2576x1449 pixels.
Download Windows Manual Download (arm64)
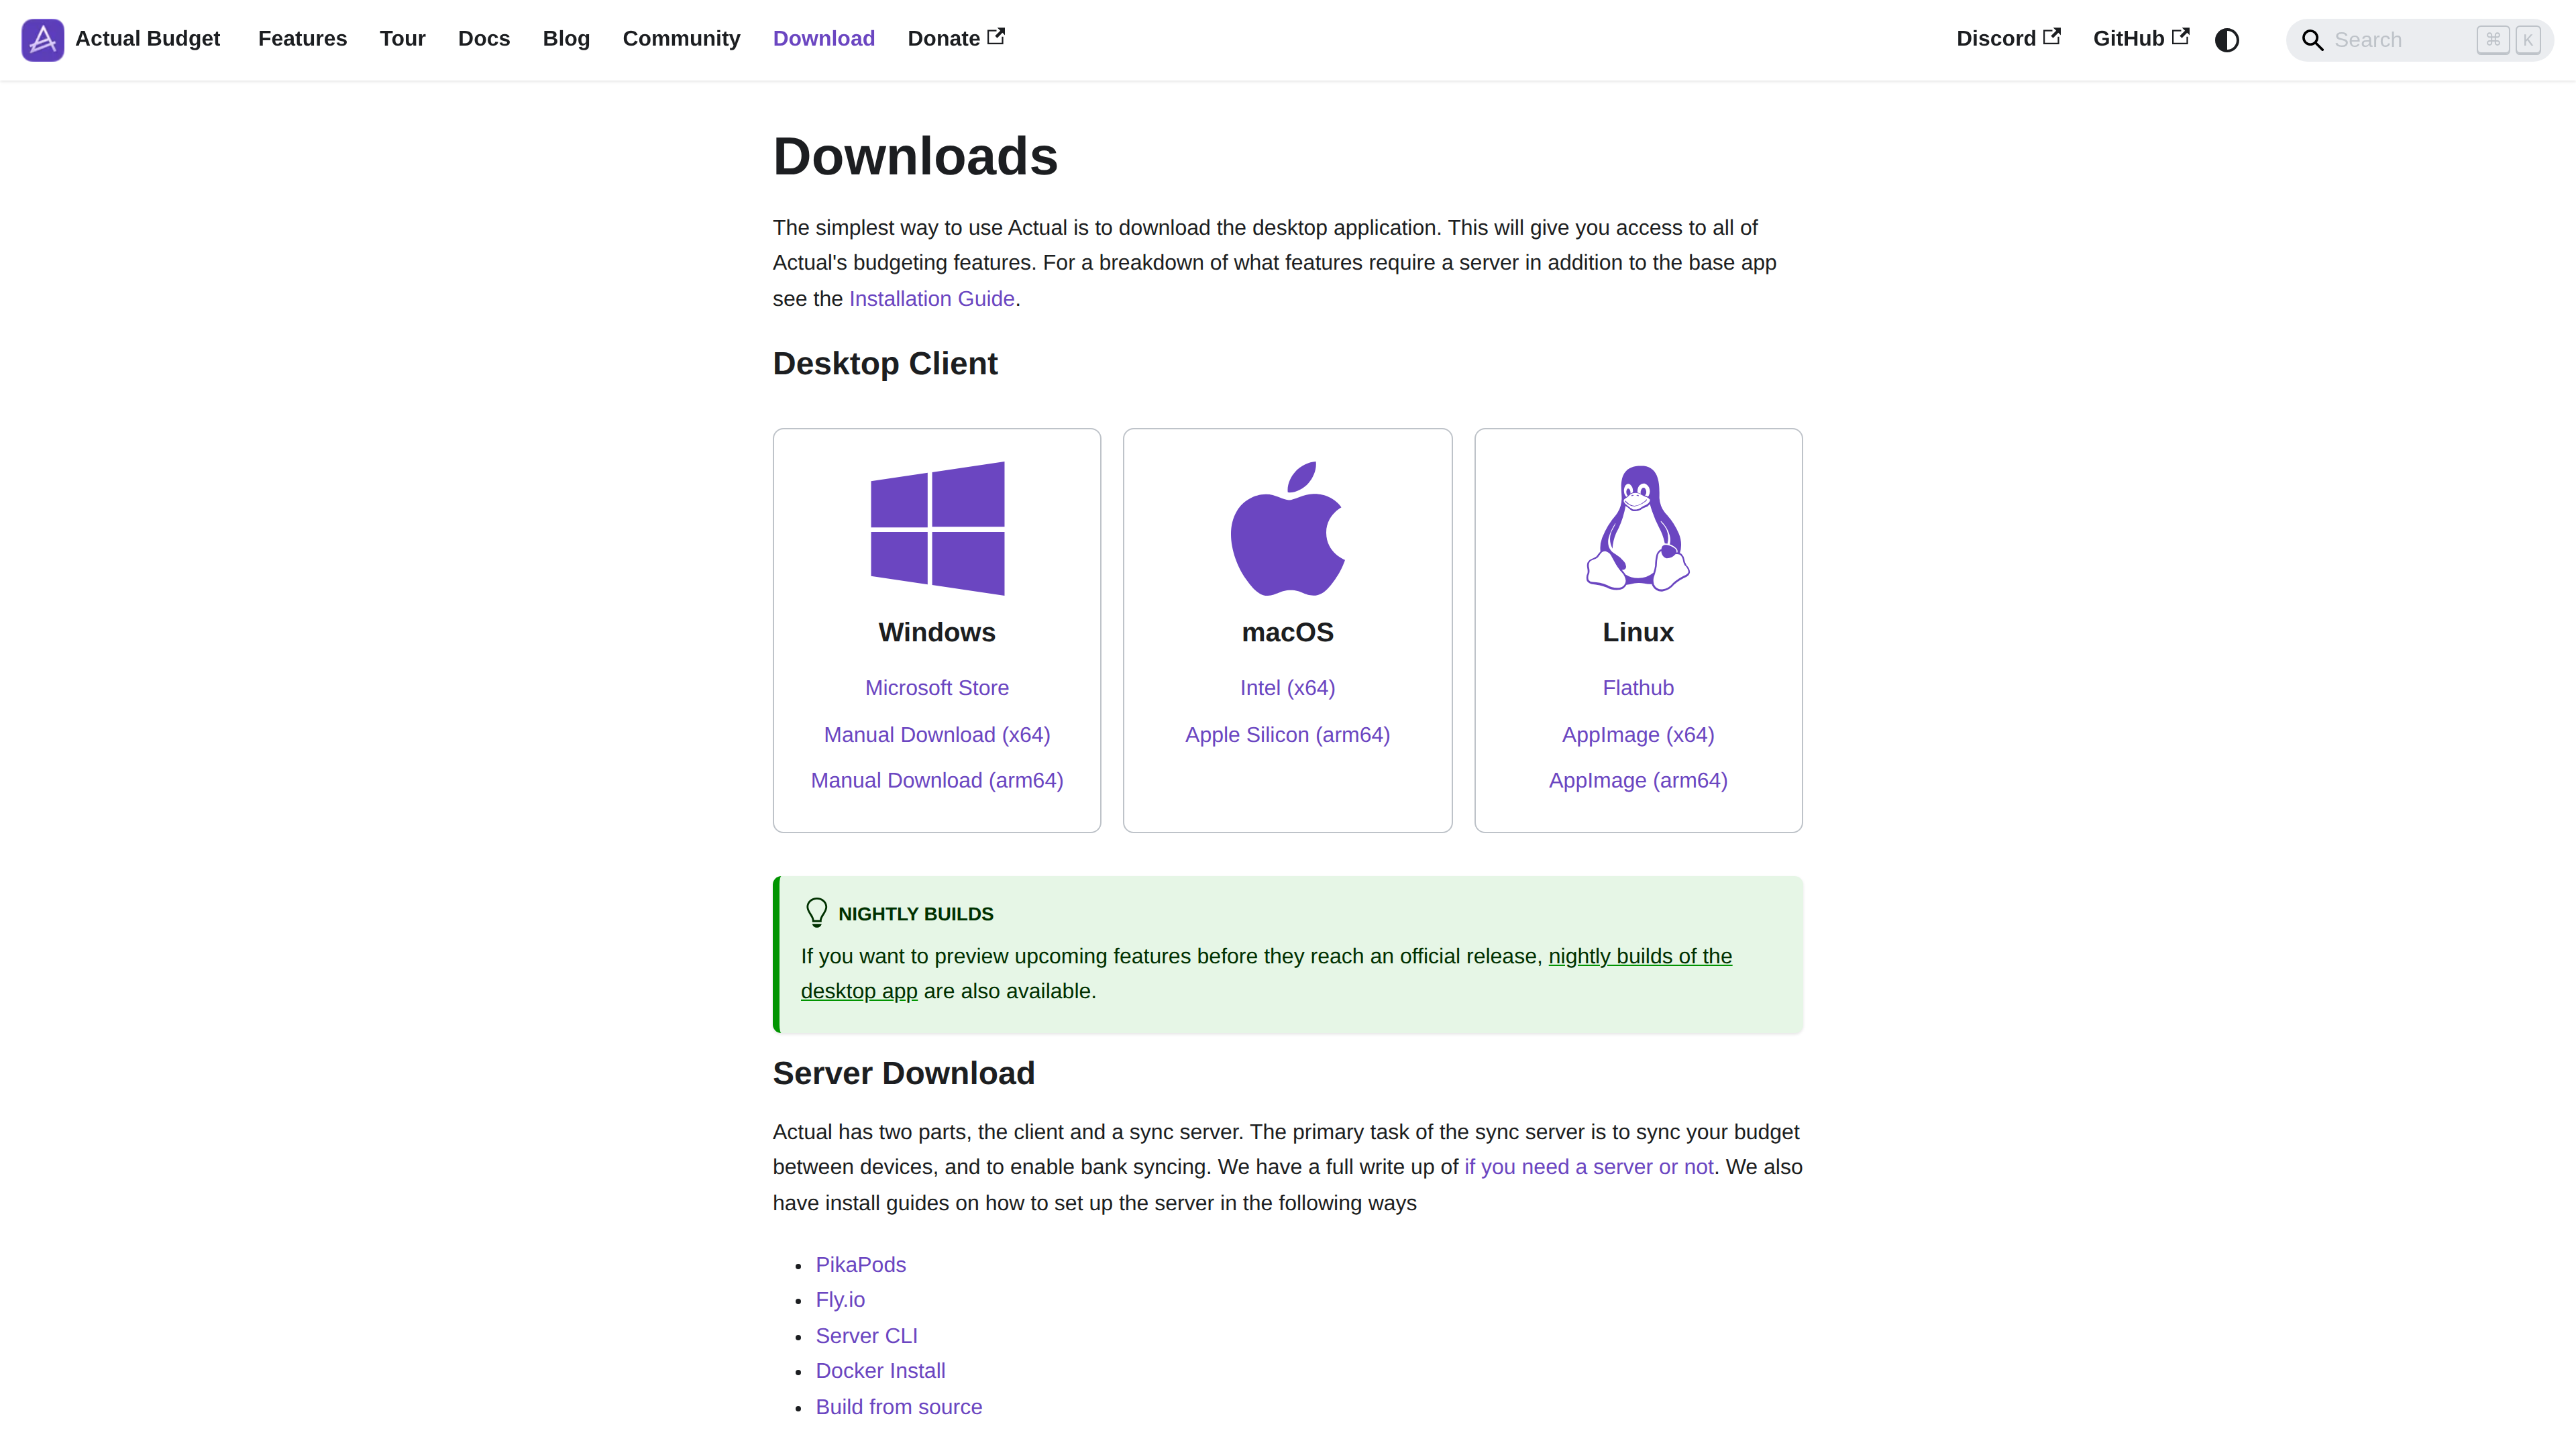[x=936, y=780]
